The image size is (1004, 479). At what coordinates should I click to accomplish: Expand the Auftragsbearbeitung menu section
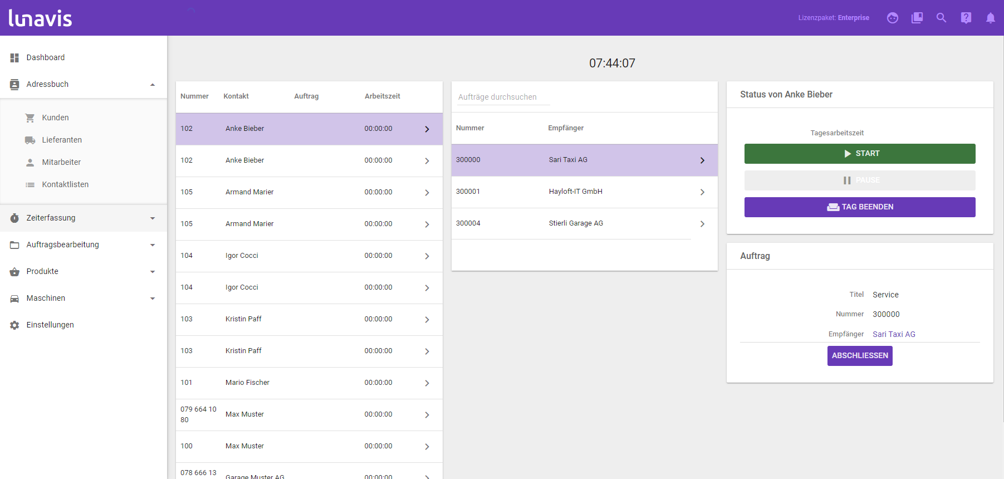[152, 245]
